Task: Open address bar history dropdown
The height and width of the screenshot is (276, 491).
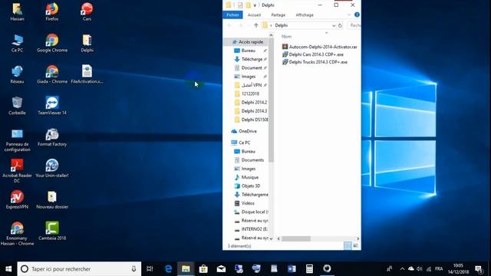Action: [x=334, y=25]
